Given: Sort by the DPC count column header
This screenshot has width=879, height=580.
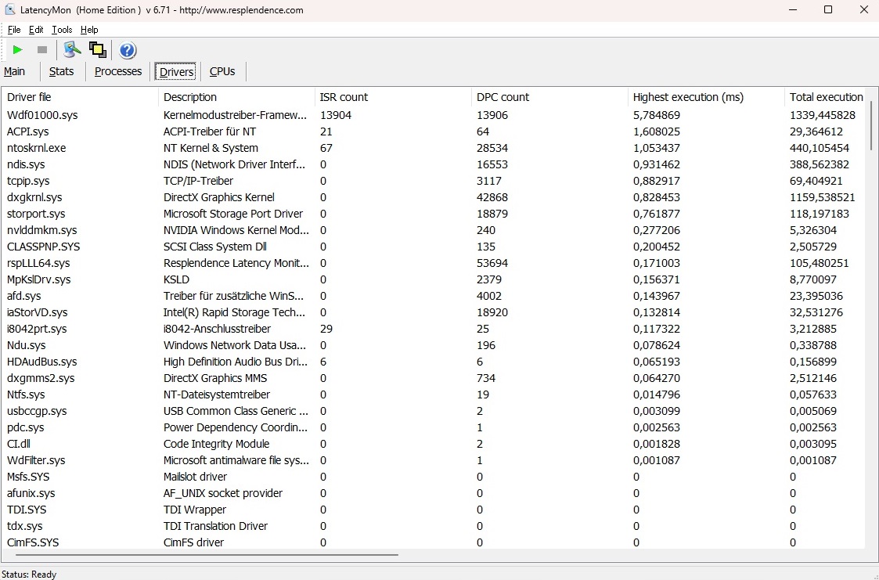Looking at the screenshot, I should [503, 97].
